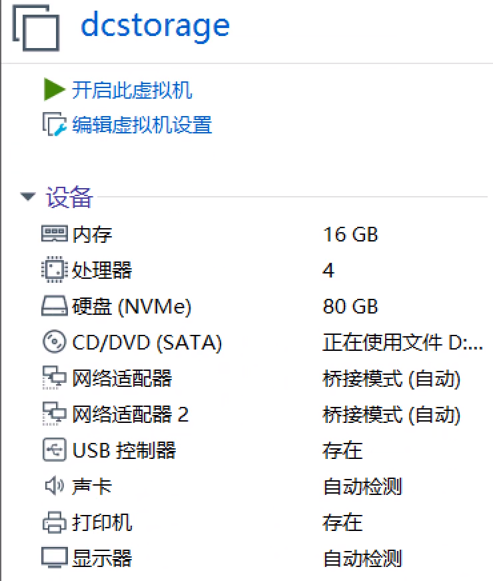Click the processor (处理器) chip icon

[x=55, y=270]
